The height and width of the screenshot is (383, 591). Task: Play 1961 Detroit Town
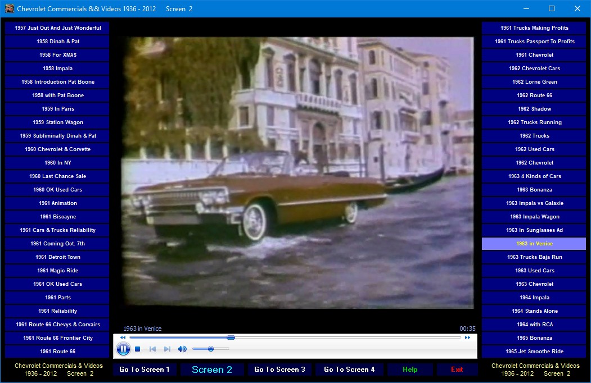pos(58,257)
